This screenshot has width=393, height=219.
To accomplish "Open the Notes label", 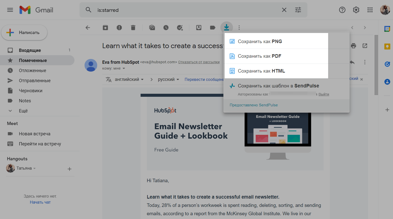I will point(37,101).
